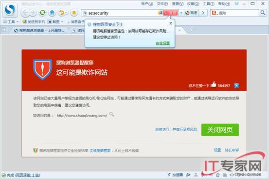Toggle the 高速 speed mode button
This screenshot has height=179, width=269.
[192, 13]
